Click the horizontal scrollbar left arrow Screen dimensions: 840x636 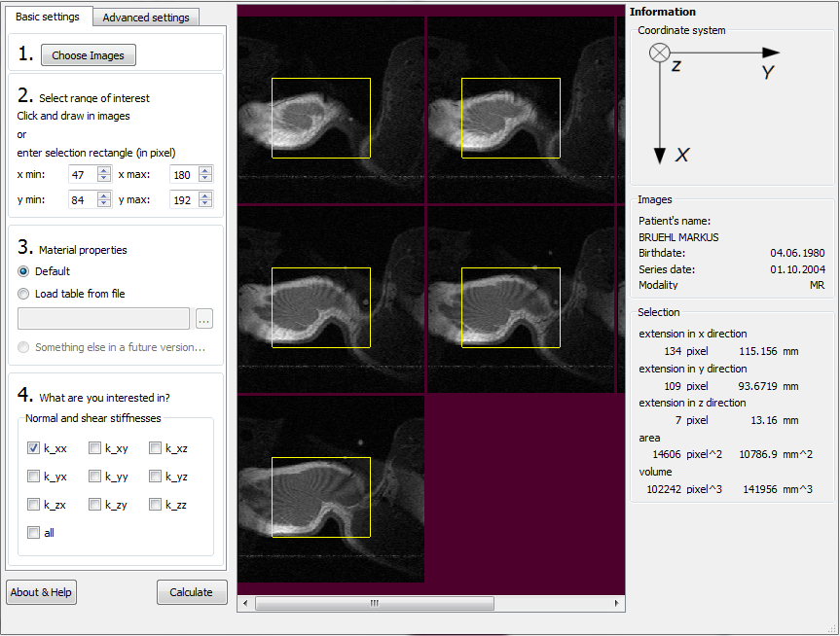tap(245, 604)
